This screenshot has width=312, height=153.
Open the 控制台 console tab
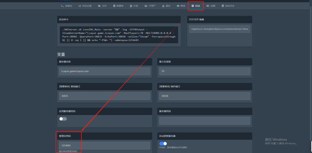pyautogui.click(x=66, y=6)
